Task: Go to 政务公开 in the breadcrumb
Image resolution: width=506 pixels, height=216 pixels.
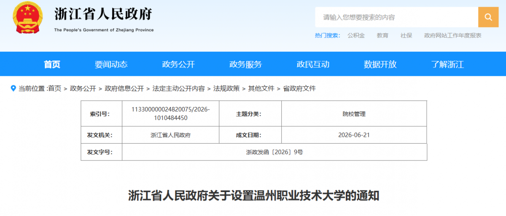Action: [83, 88]
